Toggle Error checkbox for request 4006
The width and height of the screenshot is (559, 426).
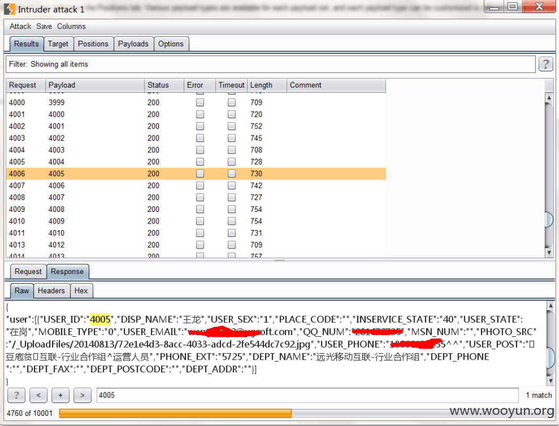[x=200, y=174]
